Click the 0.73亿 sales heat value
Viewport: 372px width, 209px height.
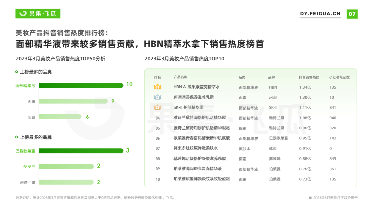[305, 179]
